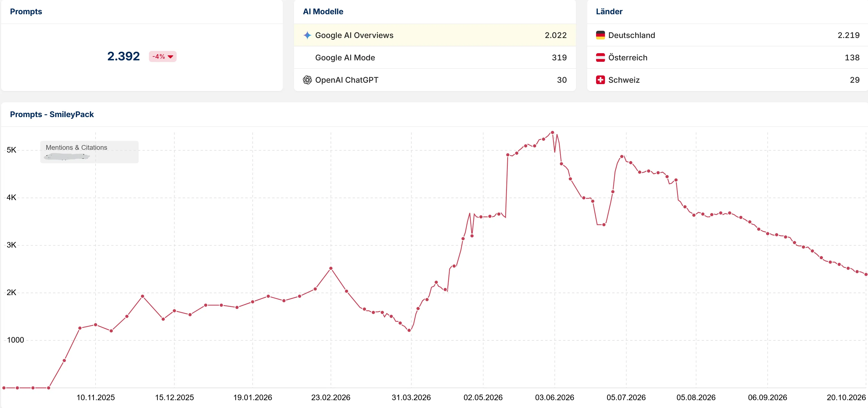This screenshot has width=868, height=408.
Task: Click the Deutschland country label
Action: (x=632, y=35)
